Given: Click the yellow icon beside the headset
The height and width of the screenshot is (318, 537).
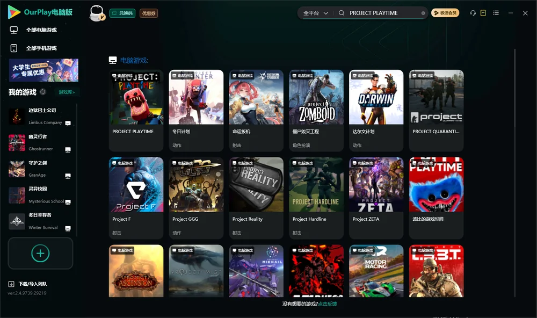Looking at the screenshot, I should 483,13.
